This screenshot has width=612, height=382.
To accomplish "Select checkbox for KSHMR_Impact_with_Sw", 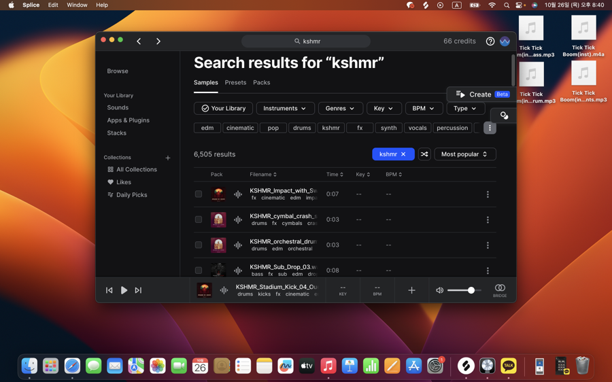I will pyautogui.click(x=199, y=194).
